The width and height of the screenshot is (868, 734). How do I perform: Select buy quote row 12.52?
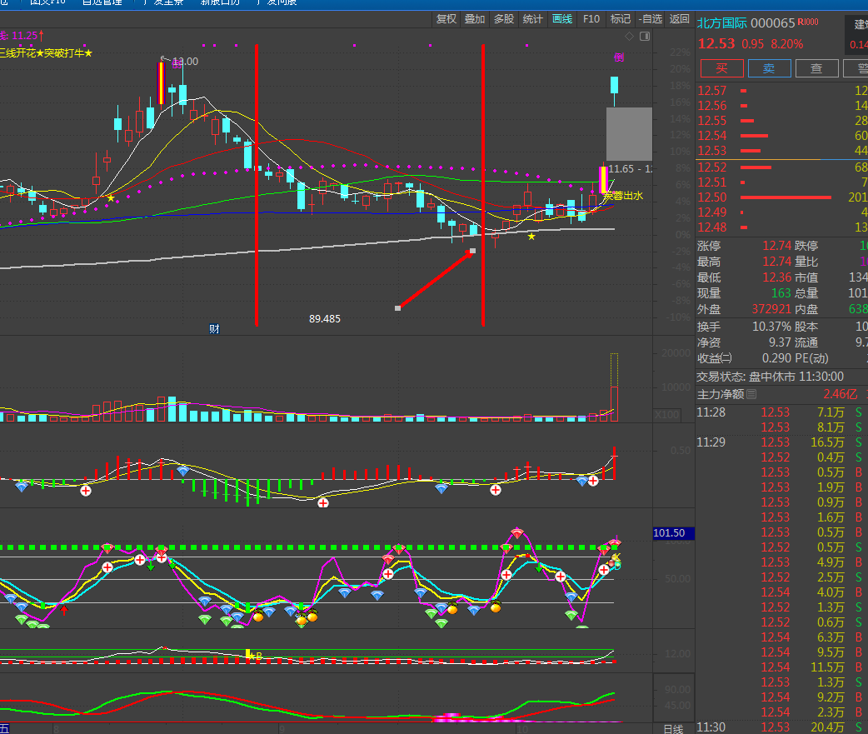click(781, 167)
